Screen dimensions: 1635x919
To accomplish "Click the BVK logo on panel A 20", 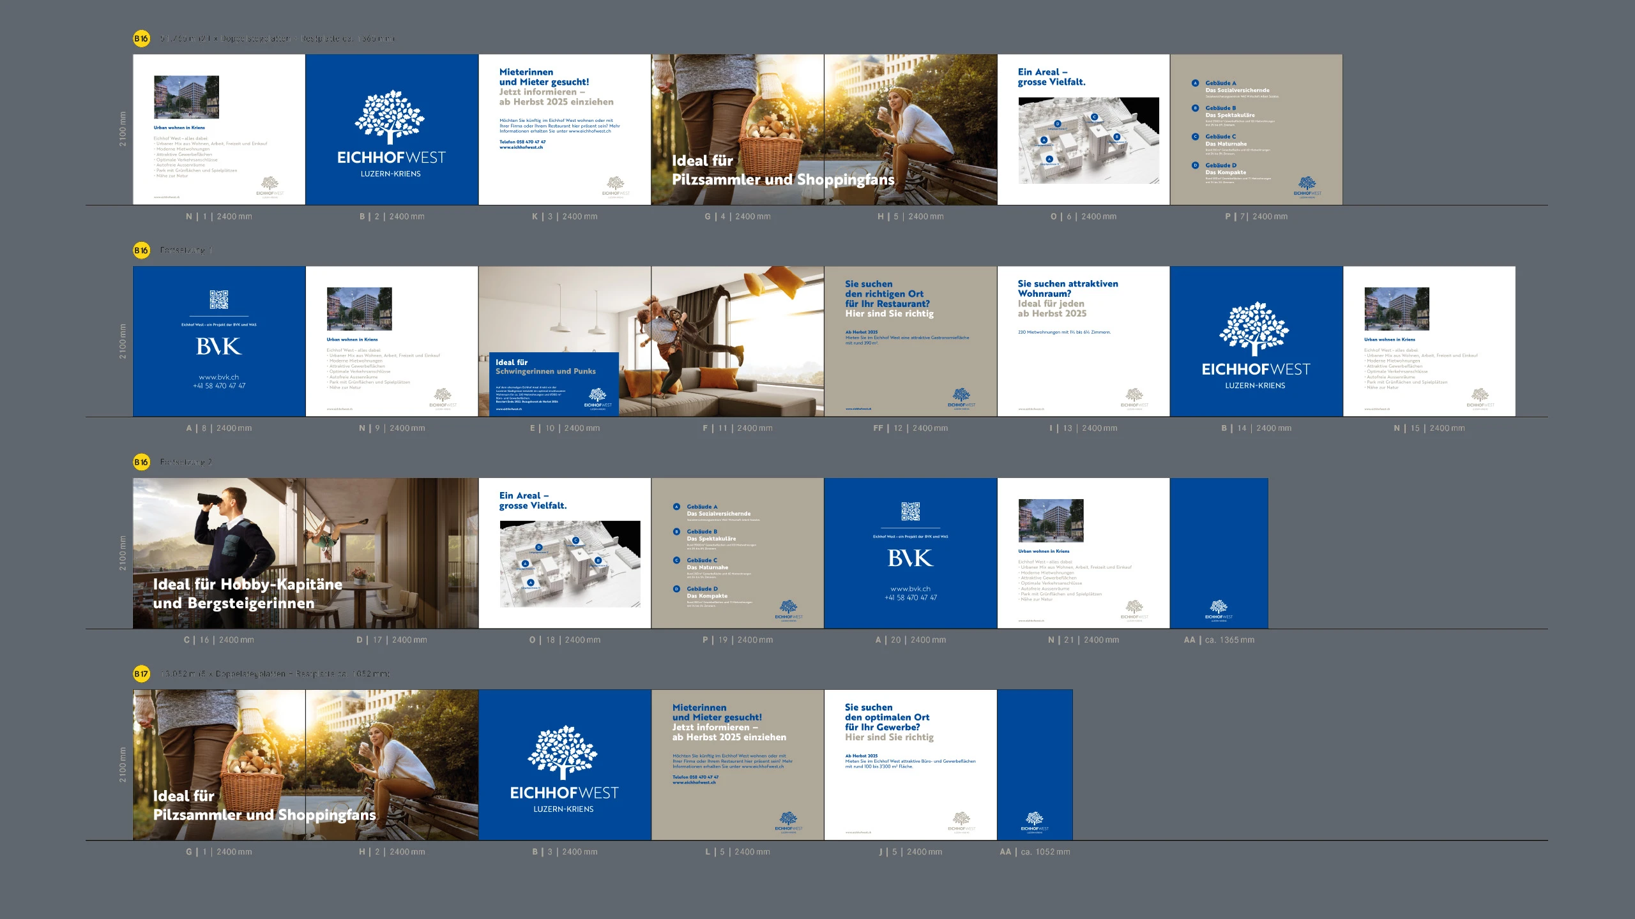I will tap(910, 558).
